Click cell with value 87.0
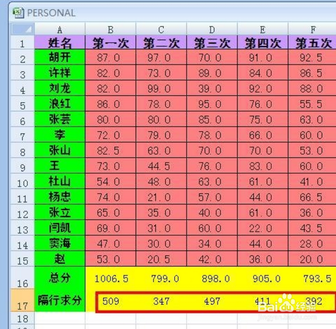 111,57
